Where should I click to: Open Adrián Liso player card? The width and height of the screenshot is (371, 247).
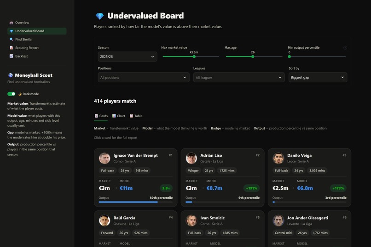tap(222, 178)
